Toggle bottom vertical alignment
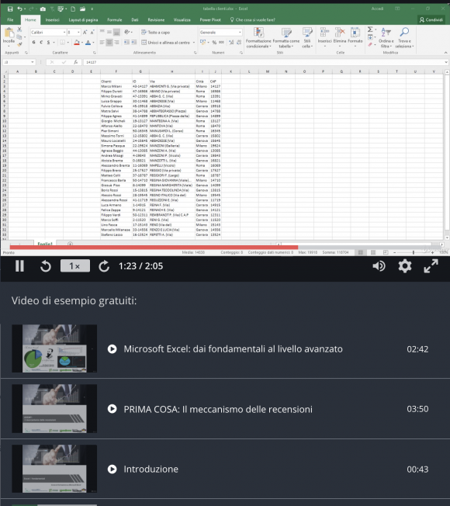450x506 pixels. coord(117,32)
